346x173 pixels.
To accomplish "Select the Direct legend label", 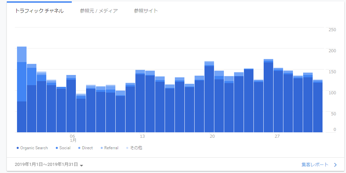I will [87, 148].
